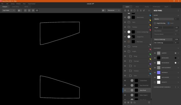Open the Edit menu

click(7, 4)
